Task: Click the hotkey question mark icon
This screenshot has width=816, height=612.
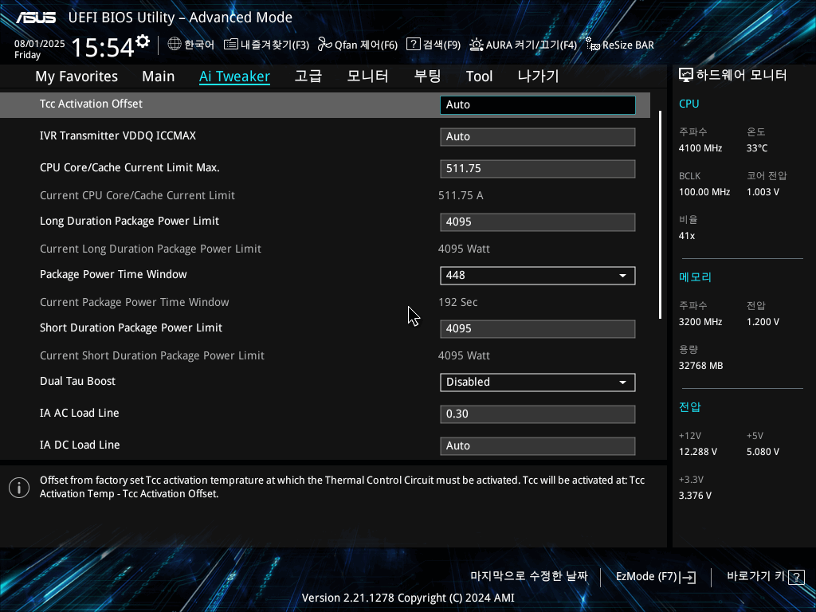Action: (x=796, y=577)
